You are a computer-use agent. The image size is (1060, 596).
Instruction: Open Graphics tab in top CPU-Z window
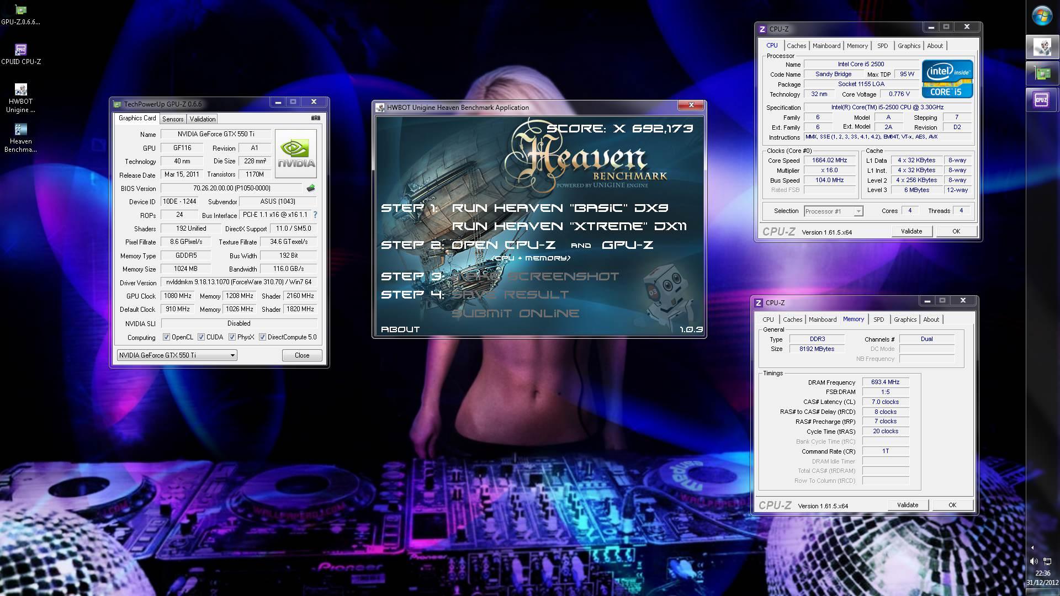(909, 46)
